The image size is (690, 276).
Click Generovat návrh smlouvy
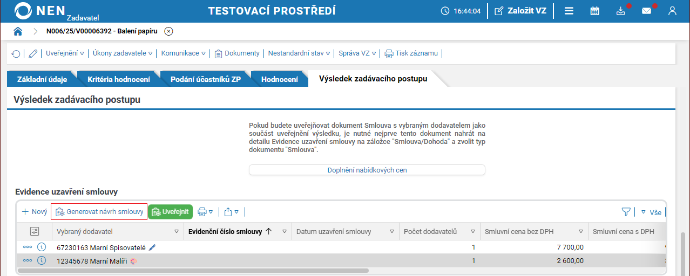pos(99,212)
